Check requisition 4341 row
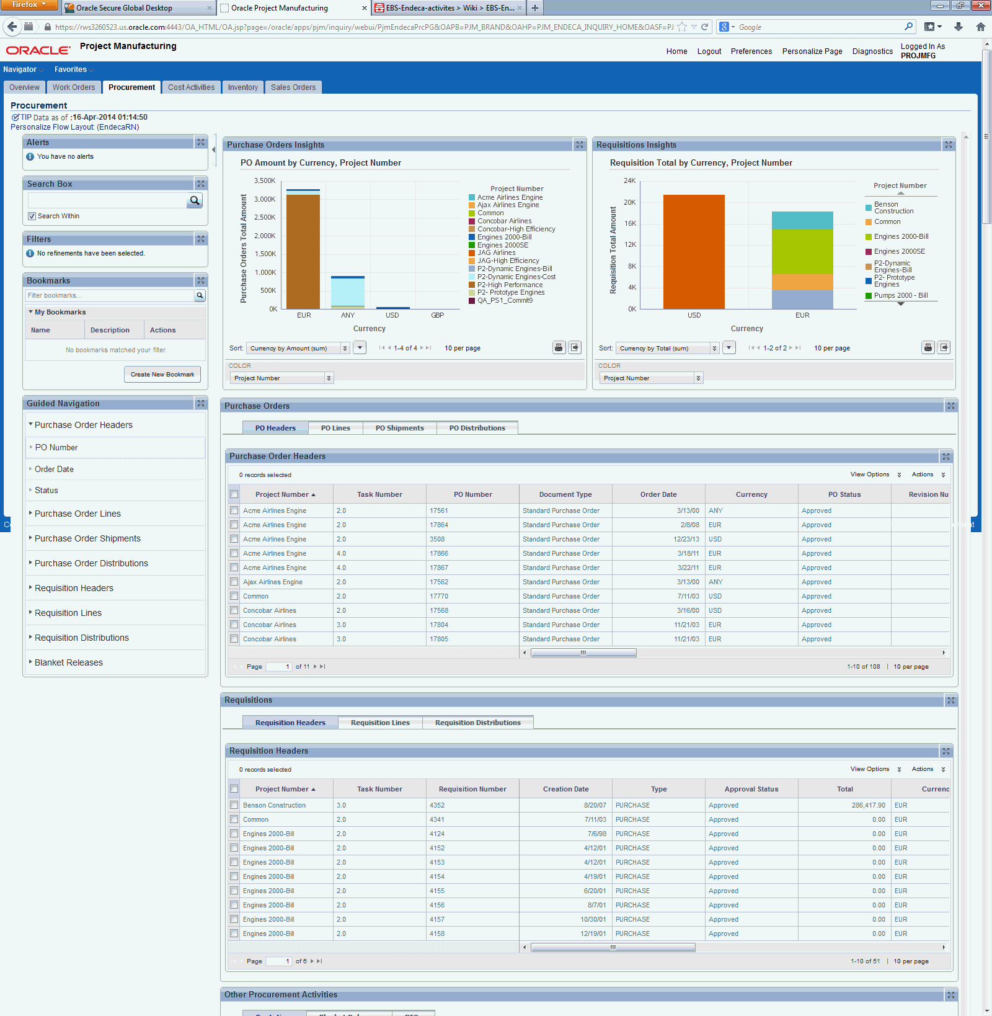 pyautogui.click(x=234, y=819)
